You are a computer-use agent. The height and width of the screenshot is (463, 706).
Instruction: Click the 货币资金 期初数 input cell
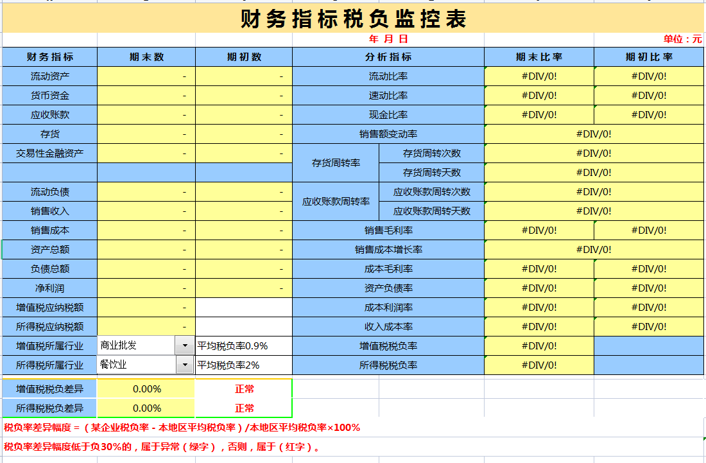243,95
